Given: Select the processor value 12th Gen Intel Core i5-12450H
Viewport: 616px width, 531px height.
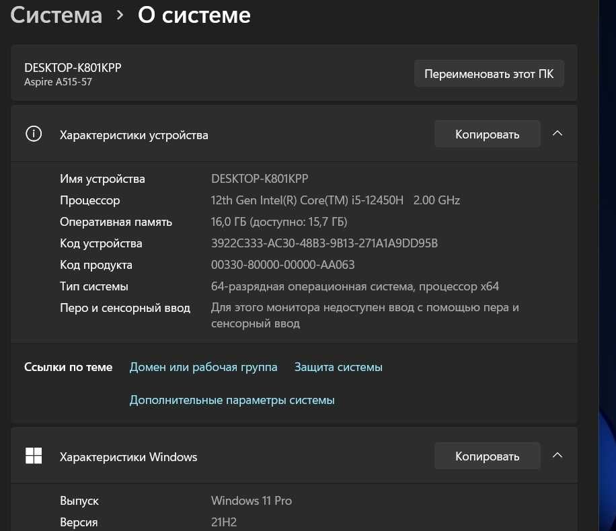Looking at the screenshot, I should 335,200.
